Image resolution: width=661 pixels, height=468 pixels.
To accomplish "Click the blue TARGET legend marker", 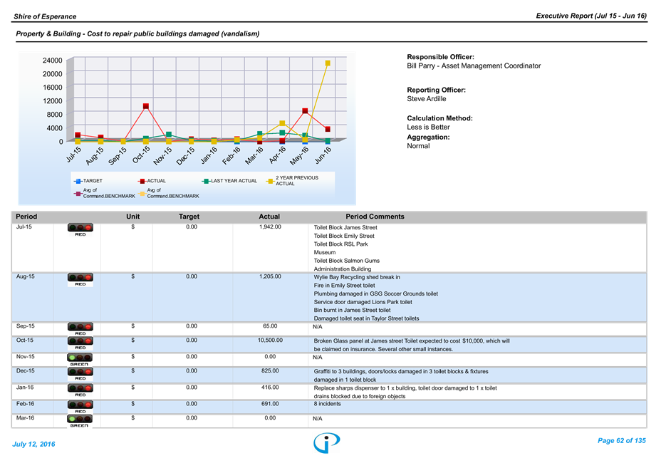I will [x=78, y=182].
